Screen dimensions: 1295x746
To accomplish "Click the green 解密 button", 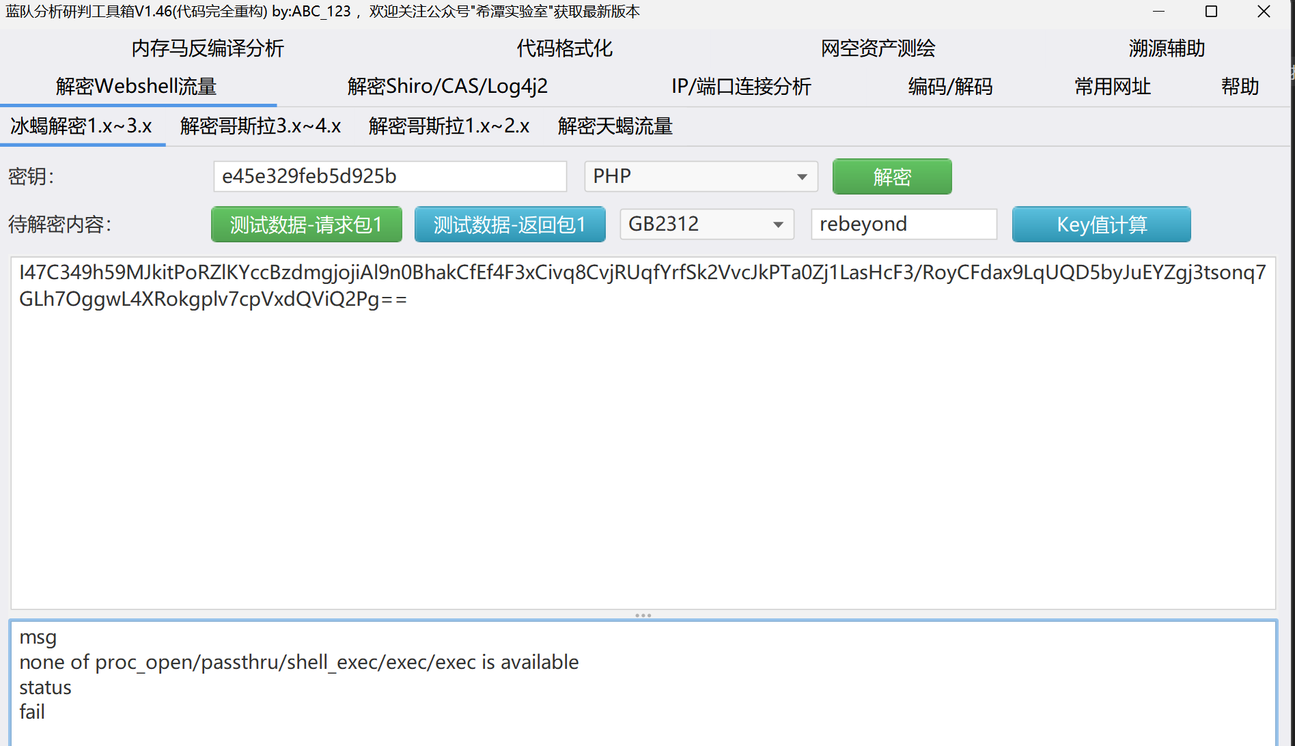I will click(x=892, y=177).
